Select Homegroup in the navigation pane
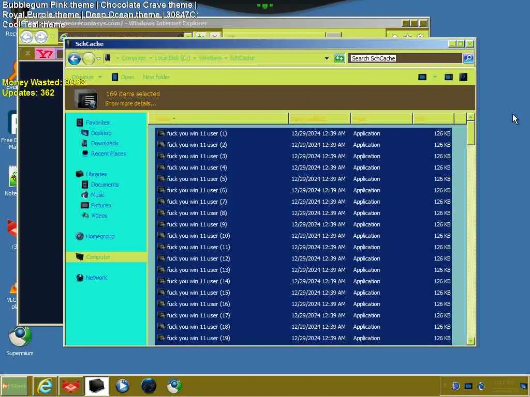The image size is (530, 397). point(100,236)
